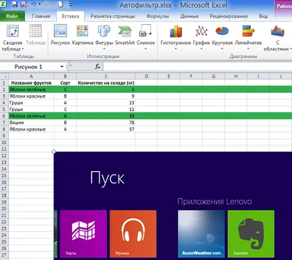Open the Файл tab
292x260 pixels.
(12, 16)
